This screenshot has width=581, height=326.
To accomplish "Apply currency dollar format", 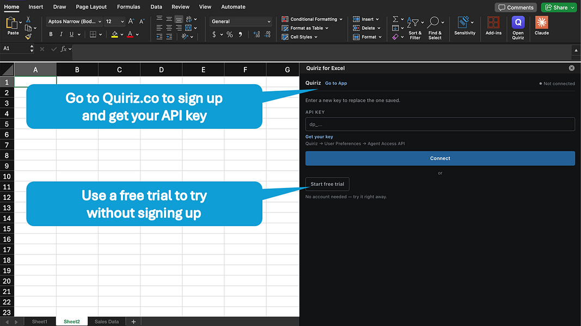I will pos(214,34).
